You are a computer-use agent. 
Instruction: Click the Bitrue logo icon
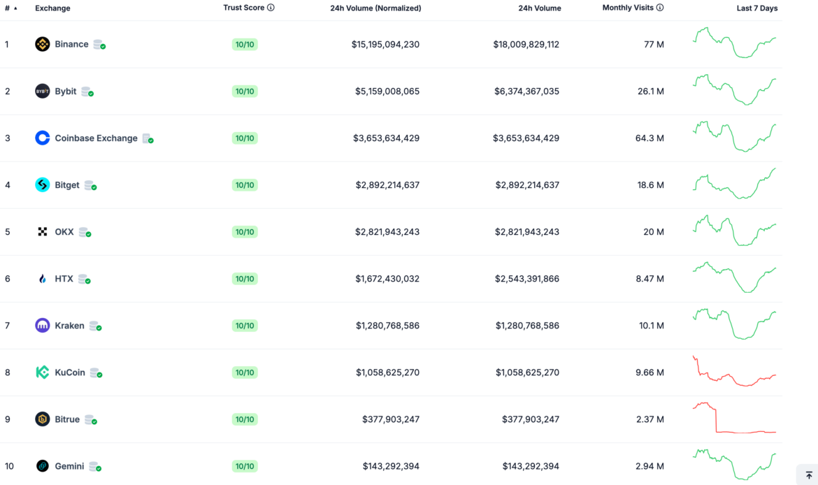coord(42,419)
